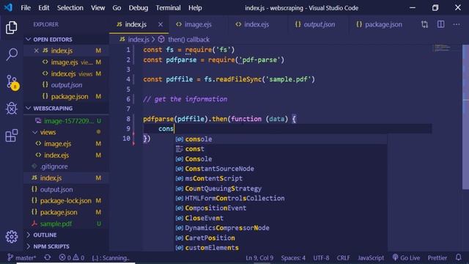Open .gitignore in the explorer
The image size is (469, 264).
pyautogui.click(x=66, y=166)
